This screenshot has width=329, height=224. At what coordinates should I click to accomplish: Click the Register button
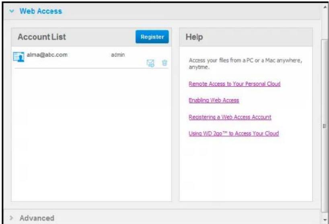[x=152, y=37]
